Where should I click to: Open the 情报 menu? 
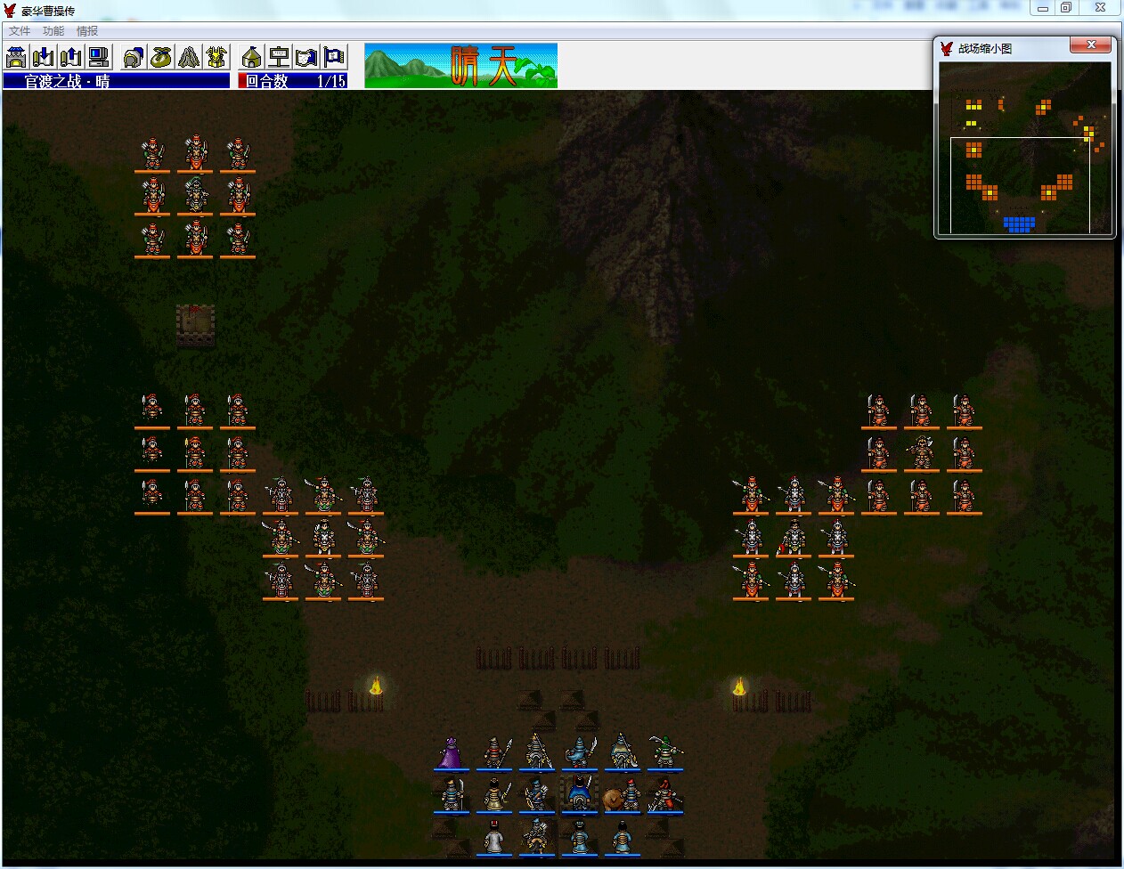[87, 30]
